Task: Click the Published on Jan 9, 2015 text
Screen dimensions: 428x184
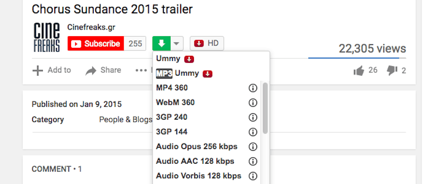Action: pyautogui.click(x=77, y=104)
